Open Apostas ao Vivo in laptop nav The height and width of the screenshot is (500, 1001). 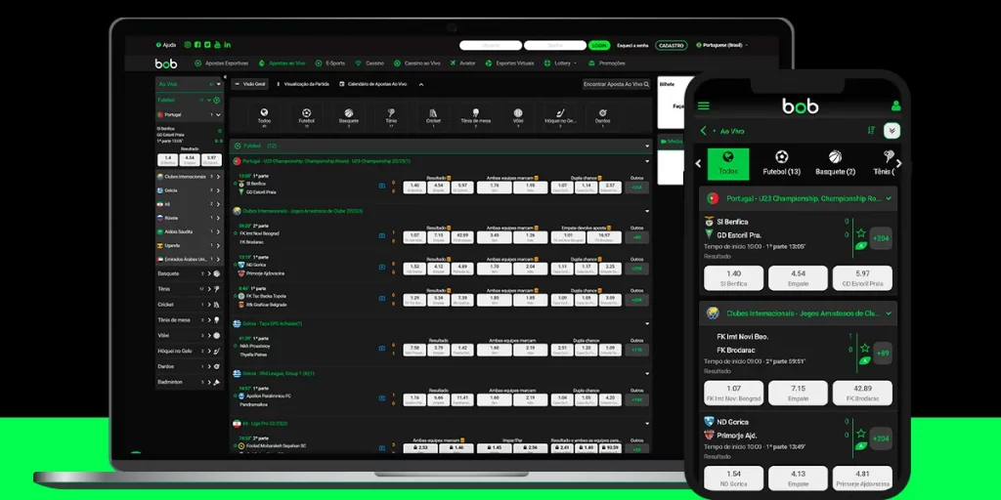click(283, 63)
